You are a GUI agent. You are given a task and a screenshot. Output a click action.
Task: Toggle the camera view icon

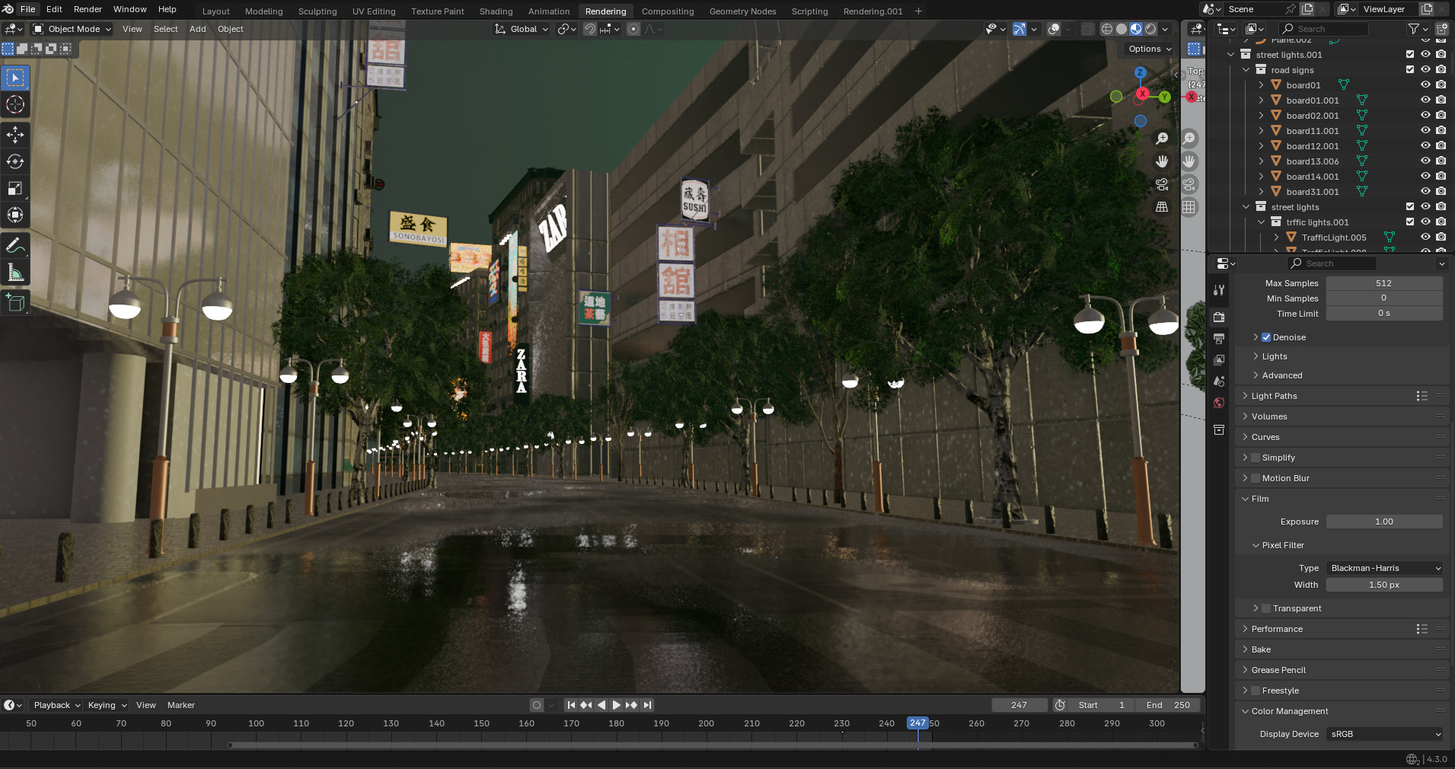(x=1162, y=184)
